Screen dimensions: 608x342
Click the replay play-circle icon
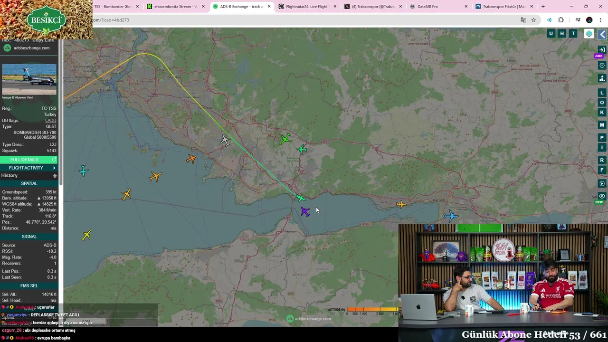pos(602,184)
